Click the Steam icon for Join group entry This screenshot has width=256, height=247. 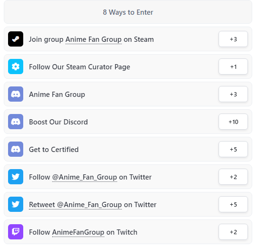(16, 39)
